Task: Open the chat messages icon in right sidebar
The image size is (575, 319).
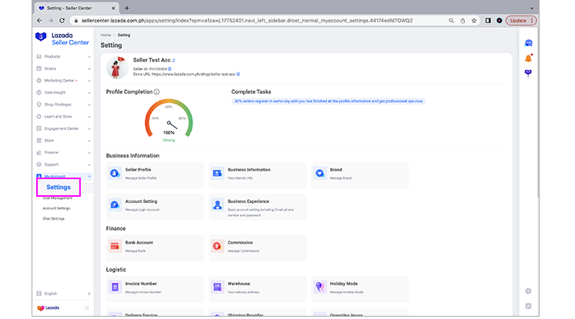Action: click(x=528, y=43)
